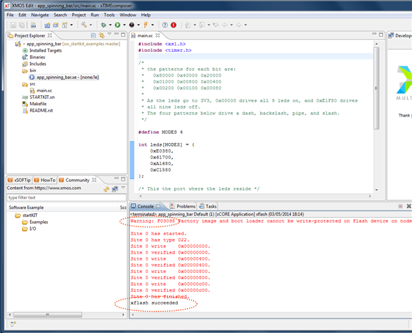This screenshot has height=333, width=412.
Task: Click the blue Help question mark icon
Action: (165, 25)
